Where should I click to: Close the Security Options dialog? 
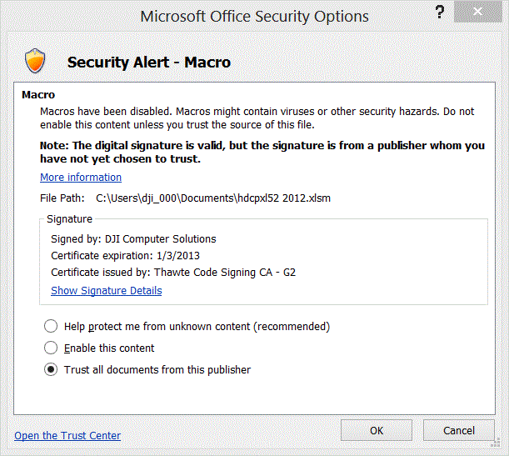477,12
